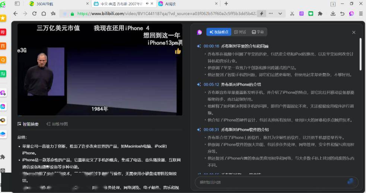
Task: Expand the address bar dropdown chevron
Action: coord(280,13)
